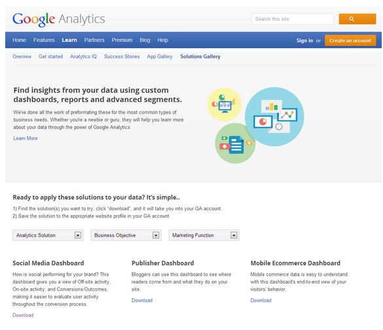Screen dimensions: 383x330
Task: Expand the Marketing Function dropdown
Action: 204,235
